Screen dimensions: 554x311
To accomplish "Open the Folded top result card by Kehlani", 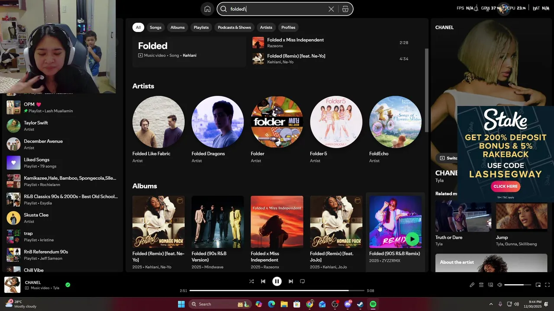I will coord(189,51).
